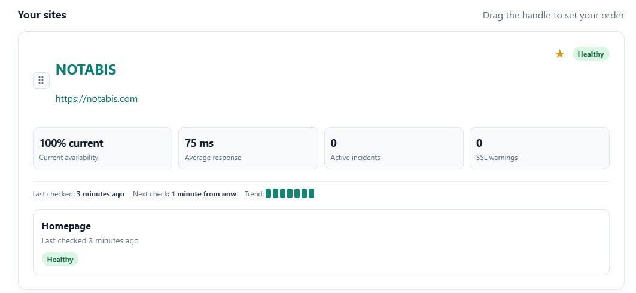Open the NOTABIS site title
636x293 pixels.
(x=86, y=70)
